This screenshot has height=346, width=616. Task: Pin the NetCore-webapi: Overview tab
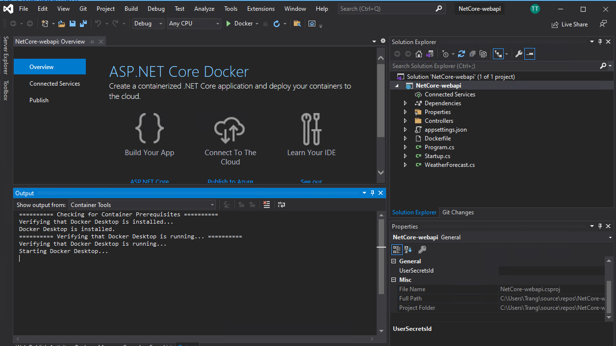tap(92, 42)
